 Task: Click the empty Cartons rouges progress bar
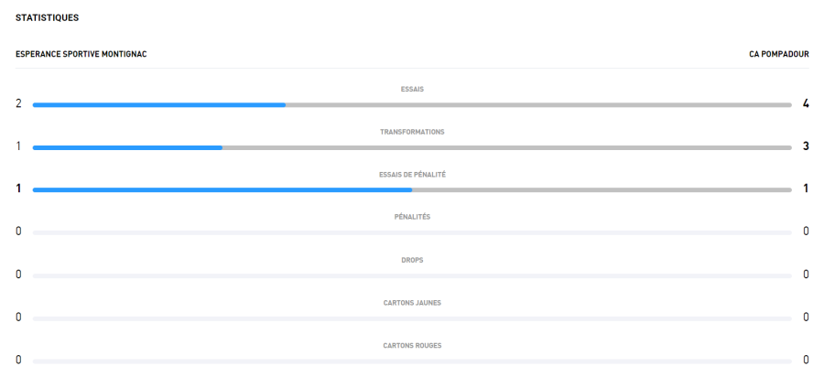[x=412, y=361]
